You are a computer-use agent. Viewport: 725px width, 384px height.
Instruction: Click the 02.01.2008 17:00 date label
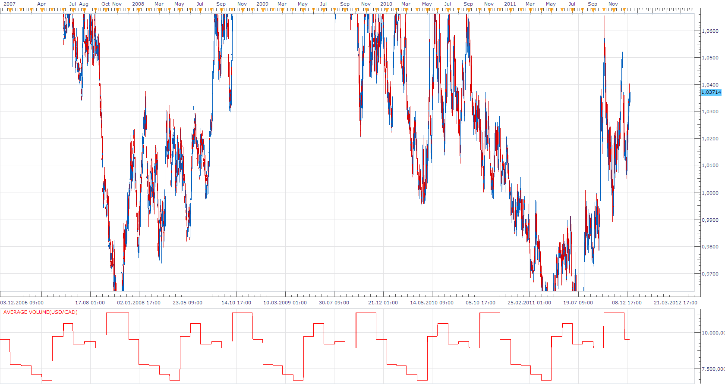(x=139, y=303)
